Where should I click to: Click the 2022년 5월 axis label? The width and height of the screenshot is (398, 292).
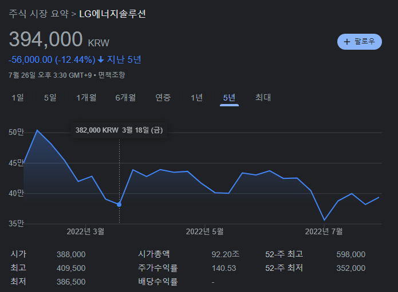pos(204,231)
